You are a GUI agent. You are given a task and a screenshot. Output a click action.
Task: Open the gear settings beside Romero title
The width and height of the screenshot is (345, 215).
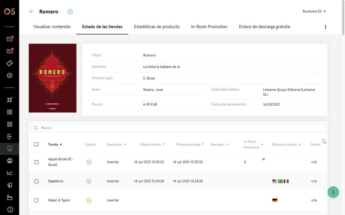coord(70,11)
